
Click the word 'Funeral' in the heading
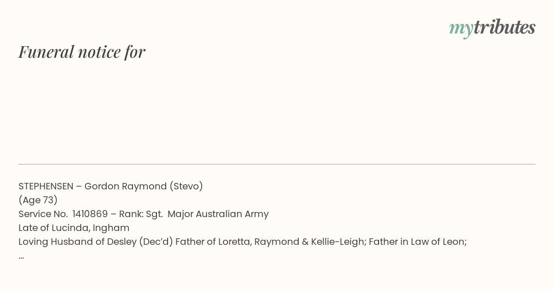pos(46,52)
